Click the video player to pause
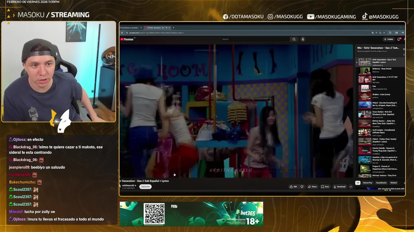The width and height of the screenshot is (414, 232). click(x=236, y=111)
